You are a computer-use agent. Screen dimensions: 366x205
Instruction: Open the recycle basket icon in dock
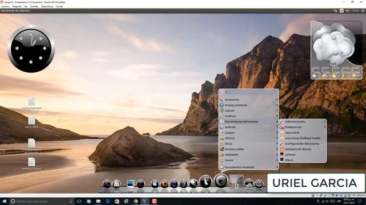click(x=249, y=183)
